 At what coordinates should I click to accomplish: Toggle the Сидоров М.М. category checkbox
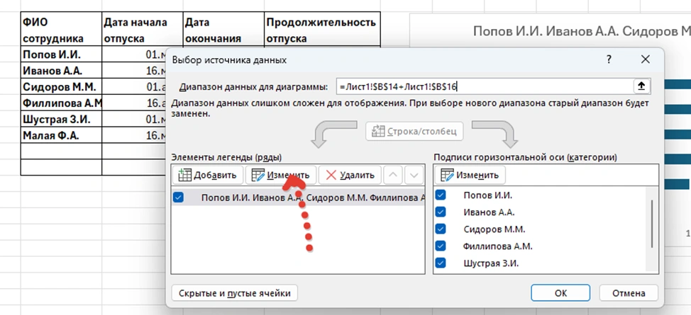point(440,229)
